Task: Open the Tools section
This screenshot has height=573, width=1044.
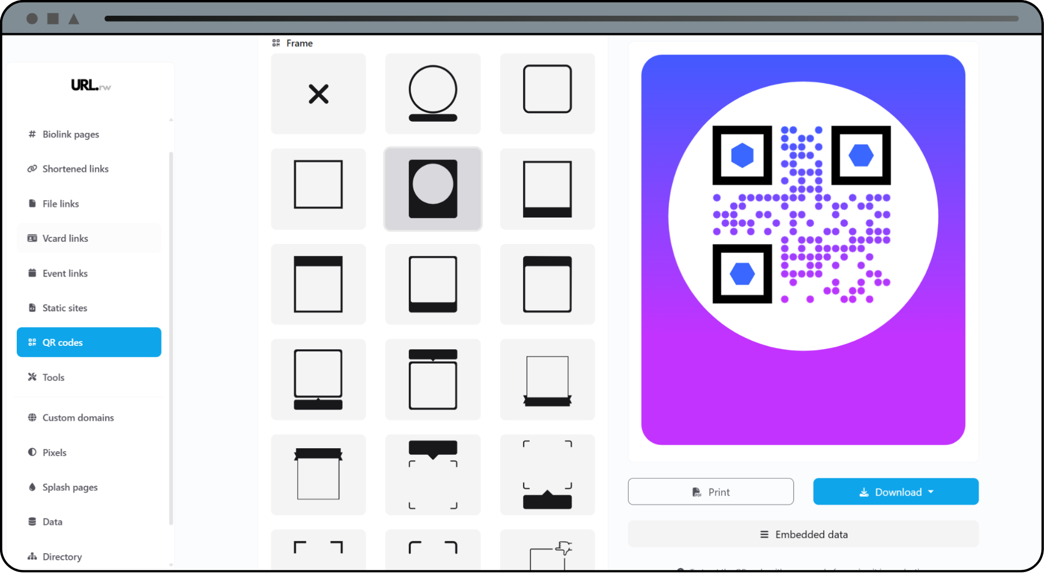Action: pos(53,377)
